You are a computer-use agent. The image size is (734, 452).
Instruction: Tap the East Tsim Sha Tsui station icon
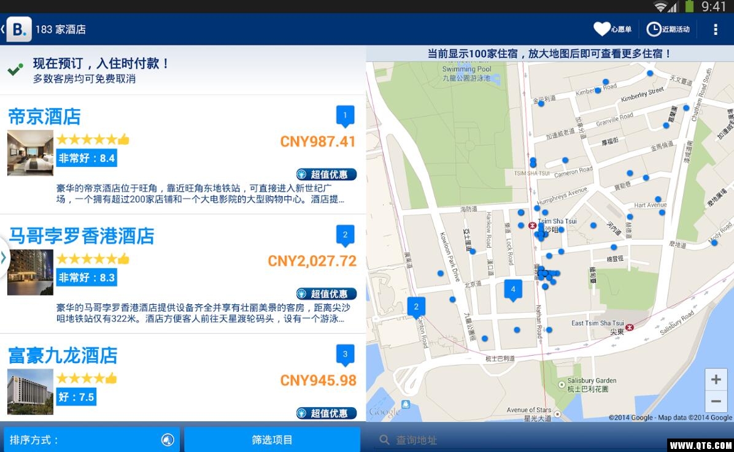point(630,327)
